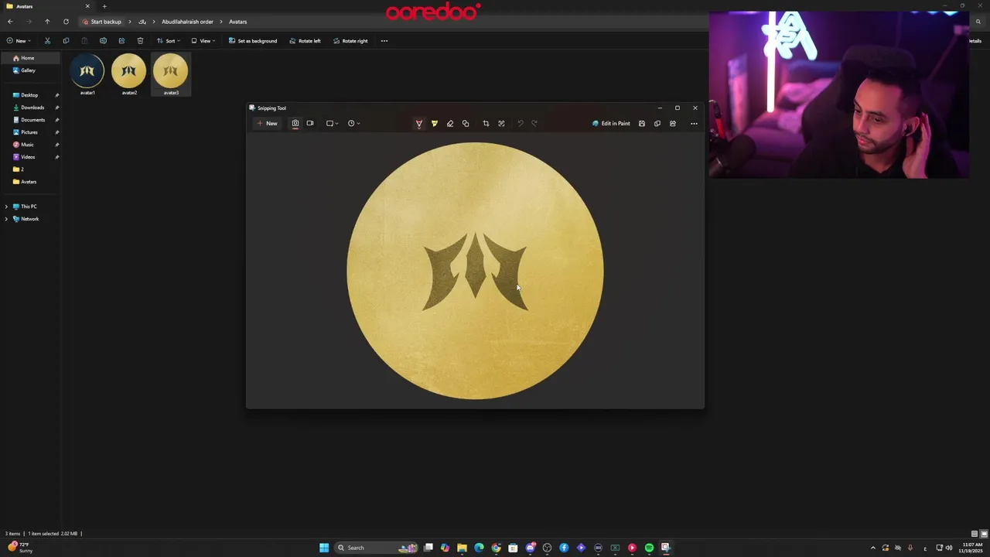The height and width of the screenshot is (557, 990).
Task: Click Redo in Snipping Tool
Action: click(x=534, y=124)
